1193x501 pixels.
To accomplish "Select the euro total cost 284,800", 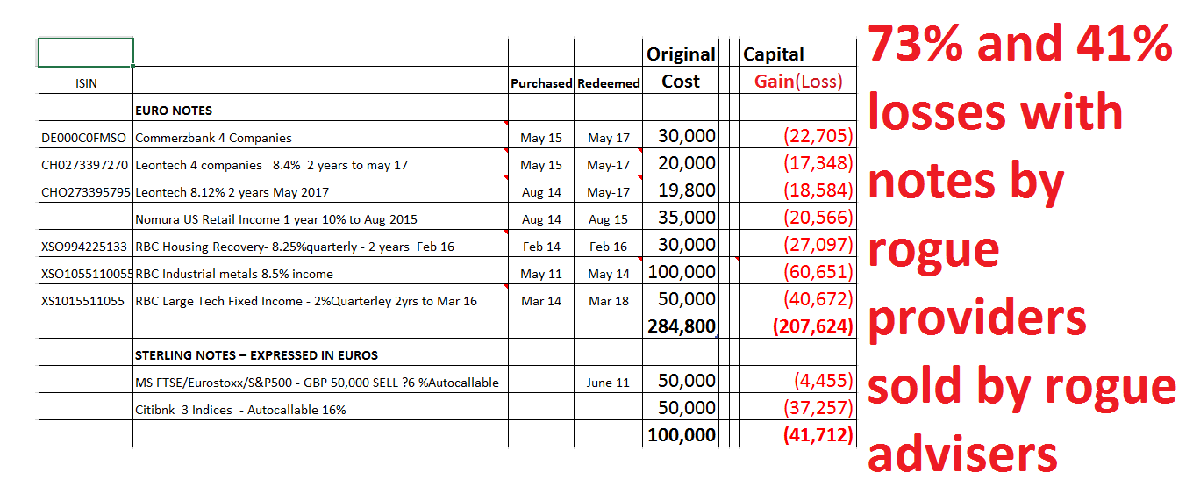I will tap(681, 326).
